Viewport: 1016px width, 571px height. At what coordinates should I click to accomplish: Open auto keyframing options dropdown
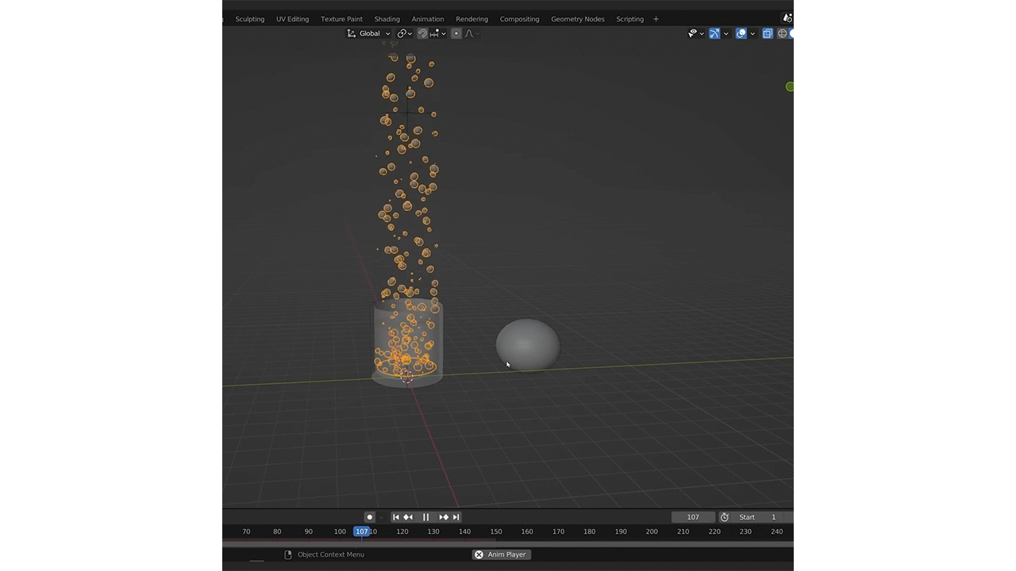coord(381,517)
